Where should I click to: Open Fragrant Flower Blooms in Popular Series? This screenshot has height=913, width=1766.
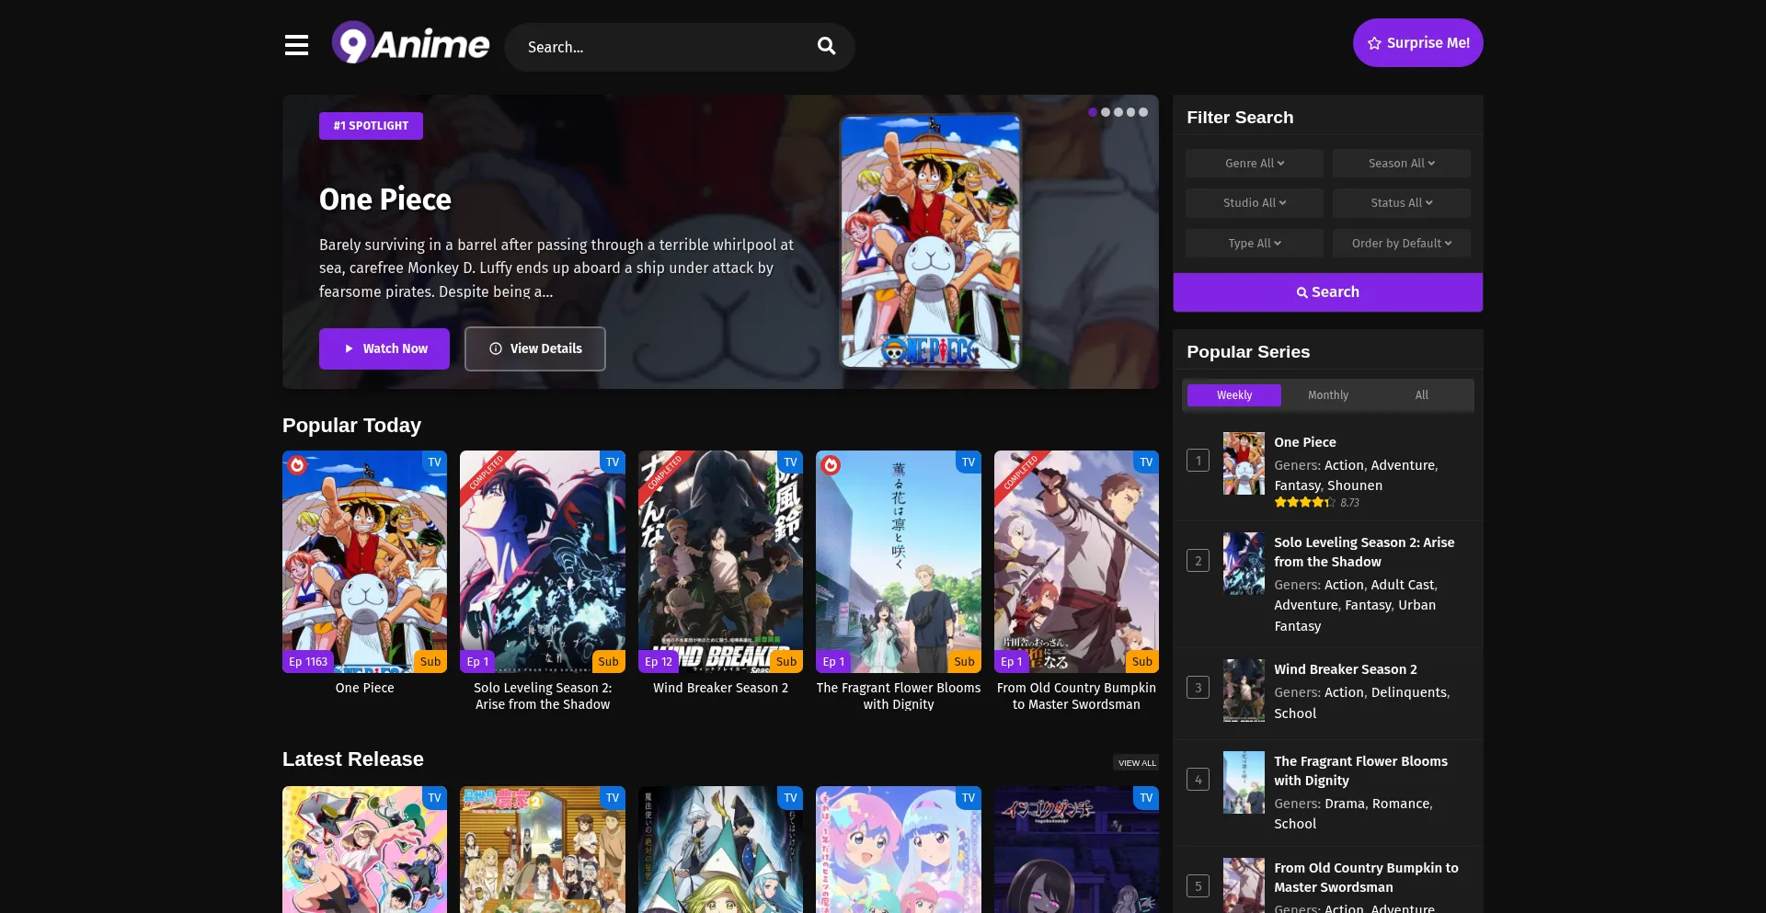(1360, 770)
